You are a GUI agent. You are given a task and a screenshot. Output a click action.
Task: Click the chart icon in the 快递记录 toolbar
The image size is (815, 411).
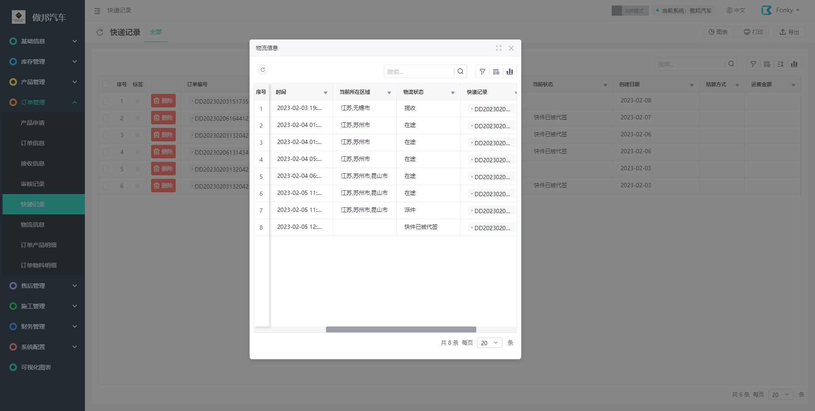point(794,64)
